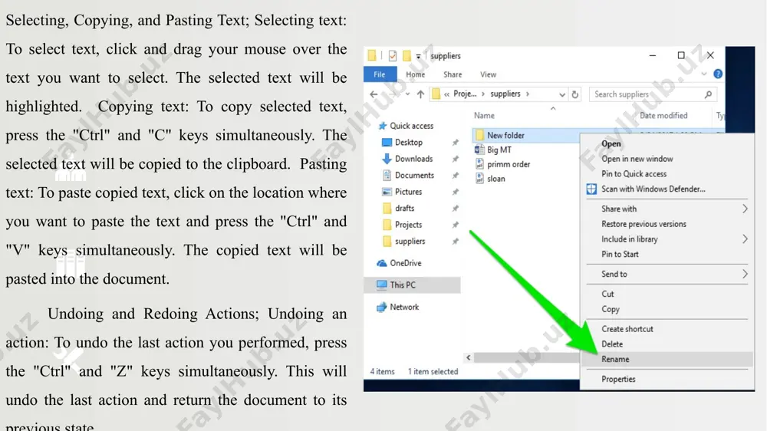Click the Up one level arrow
Screen dimensions: 767x431
pyautogui.click(x=420, y=94)
